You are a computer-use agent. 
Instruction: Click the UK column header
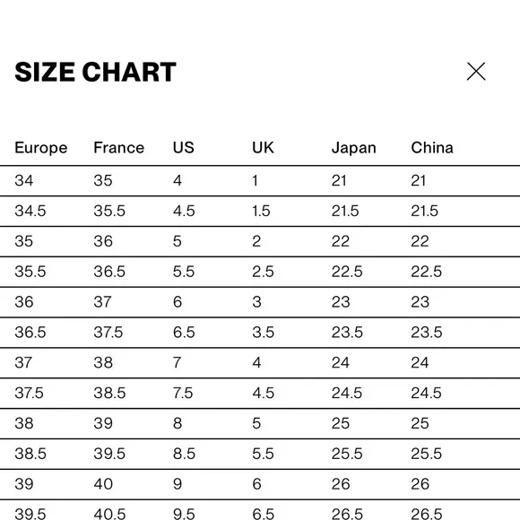point(263,148)
